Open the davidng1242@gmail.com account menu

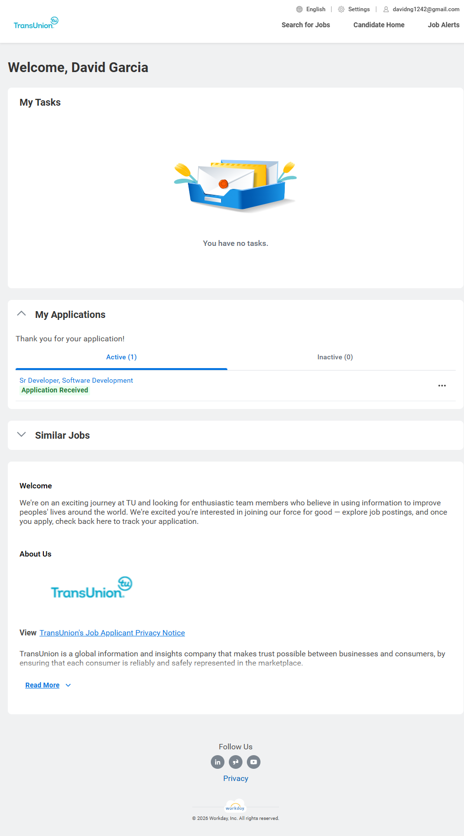pyautogui.click(x=426, y=9)
